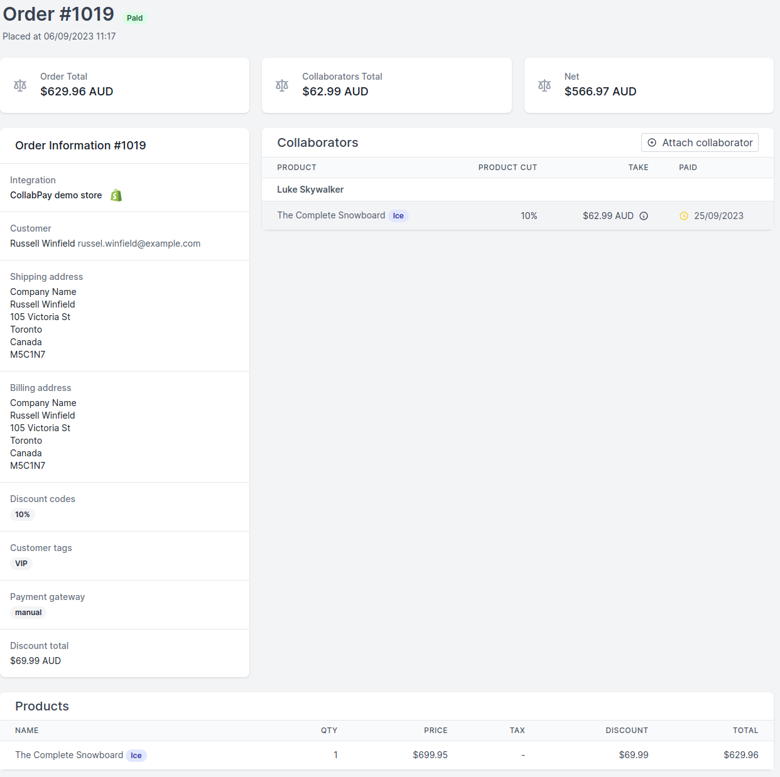Click the TAX column header
Viewport: 780px width, 777px height.
(517, 731)
